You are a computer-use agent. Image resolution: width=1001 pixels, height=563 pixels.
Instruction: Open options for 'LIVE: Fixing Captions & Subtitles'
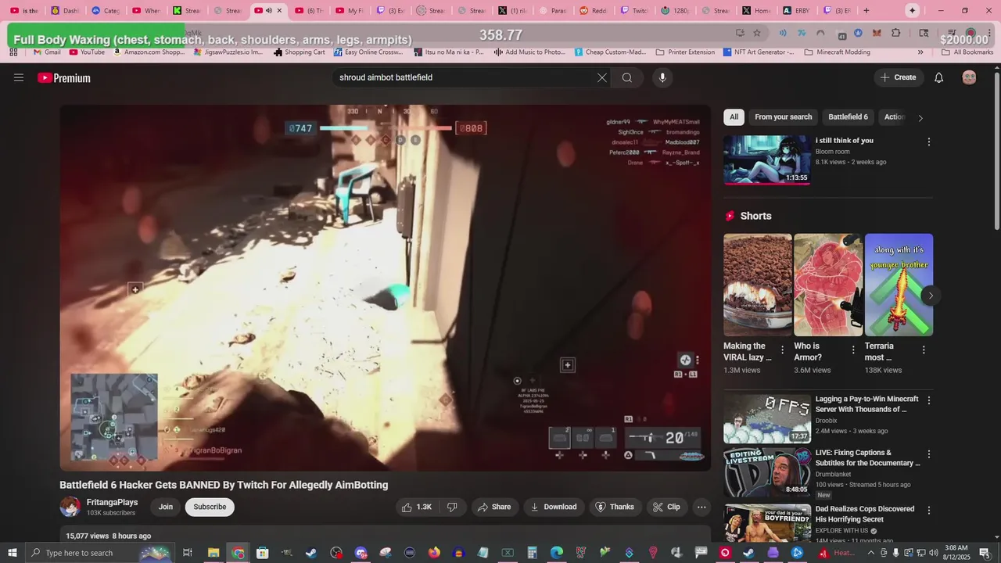[x=929, y=454]
